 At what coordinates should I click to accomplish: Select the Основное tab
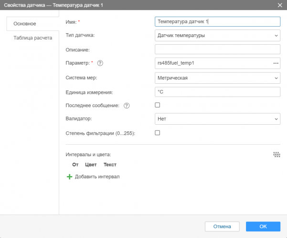pyautogui.click(x=24, y=23)
